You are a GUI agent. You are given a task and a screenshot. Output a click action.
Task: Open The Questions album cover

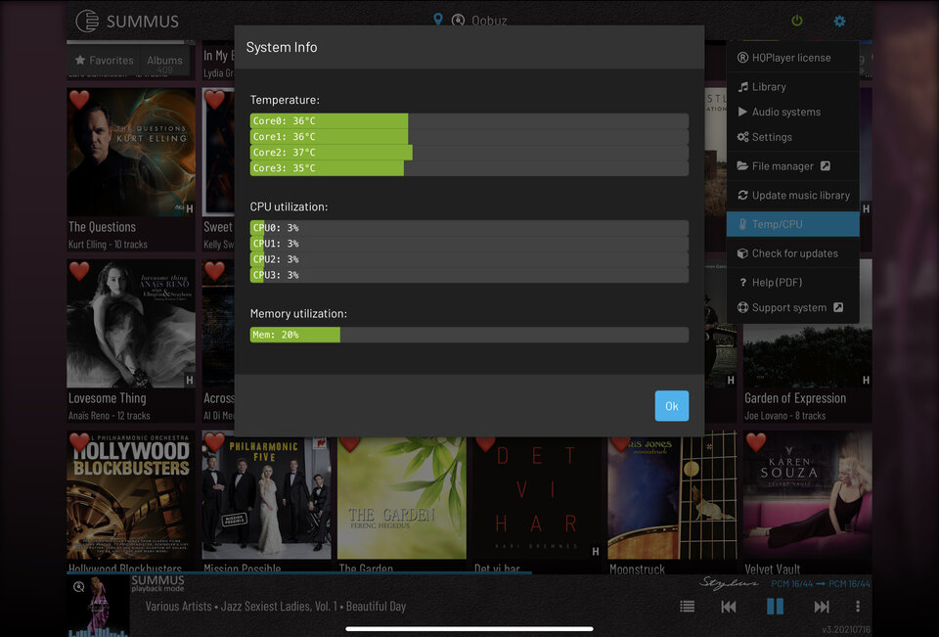point(131,153)
